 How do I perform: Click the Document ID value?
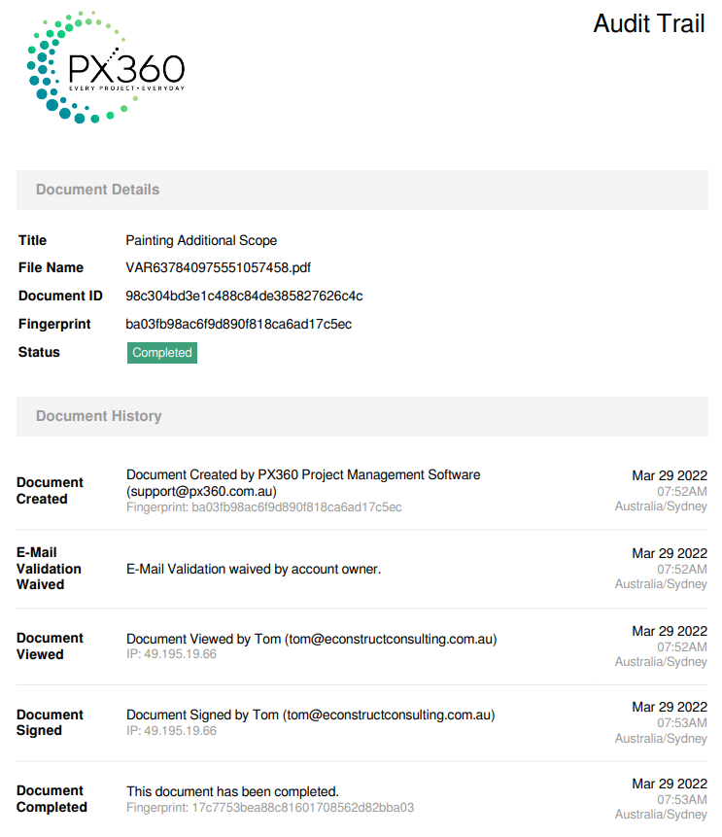click(x=244, y=296)
